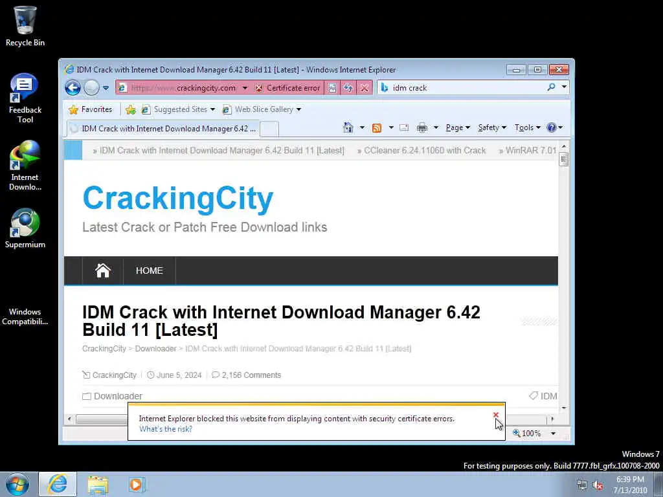This screenshot has width=663, height=497.
Task: Click the grayed-out Forward arrow button
Action: click(x=91, y=88)
